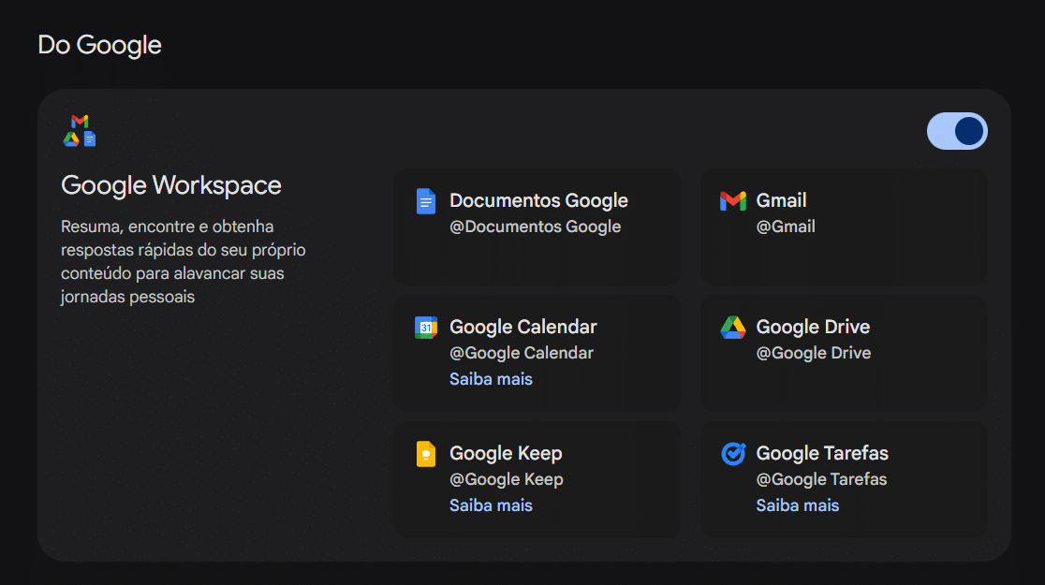
Task: Click the description starting with Resuma, encontre
Action: [184, 262]
